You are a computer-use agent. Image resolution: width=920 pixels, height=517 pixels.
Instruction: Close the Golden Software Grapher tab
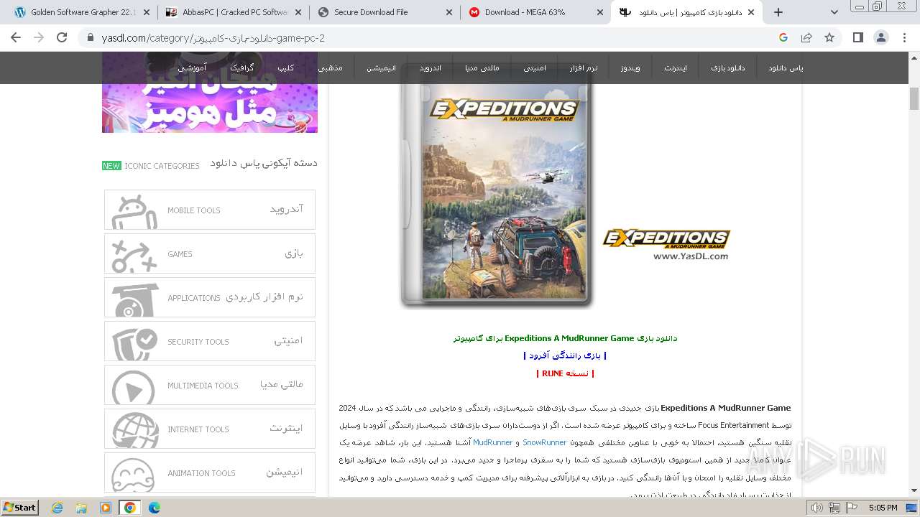pos(146,12)
